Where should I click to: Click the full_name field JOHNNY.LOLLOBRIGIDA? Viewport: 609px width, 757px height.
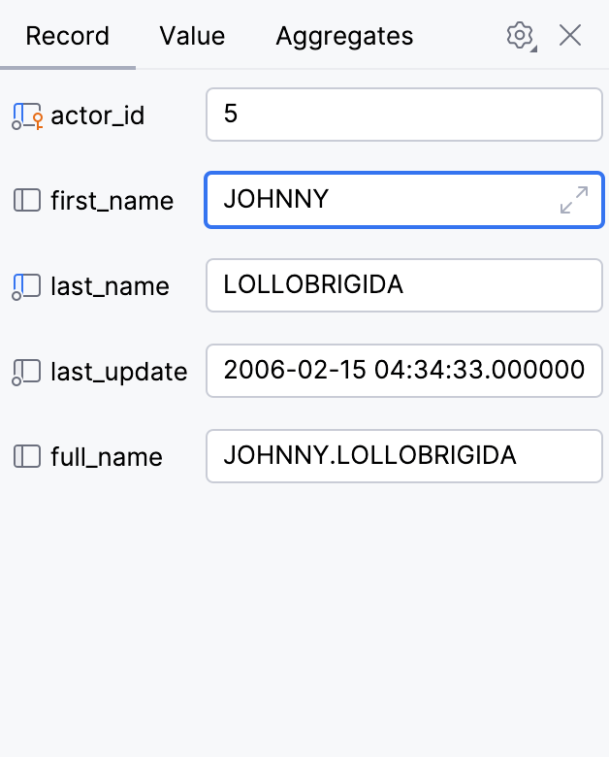coord(403,456)
